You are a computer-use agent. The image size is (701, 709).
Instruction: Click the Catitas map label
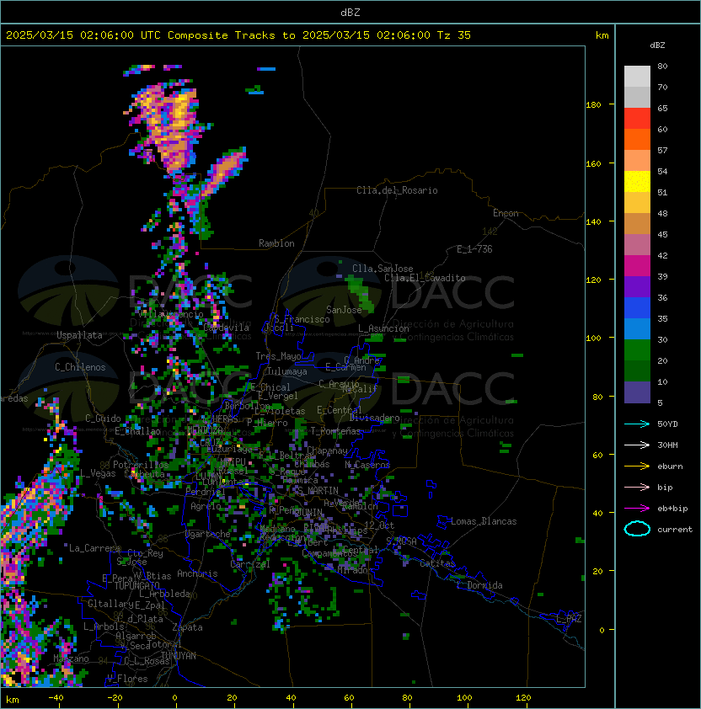(437, 563)
